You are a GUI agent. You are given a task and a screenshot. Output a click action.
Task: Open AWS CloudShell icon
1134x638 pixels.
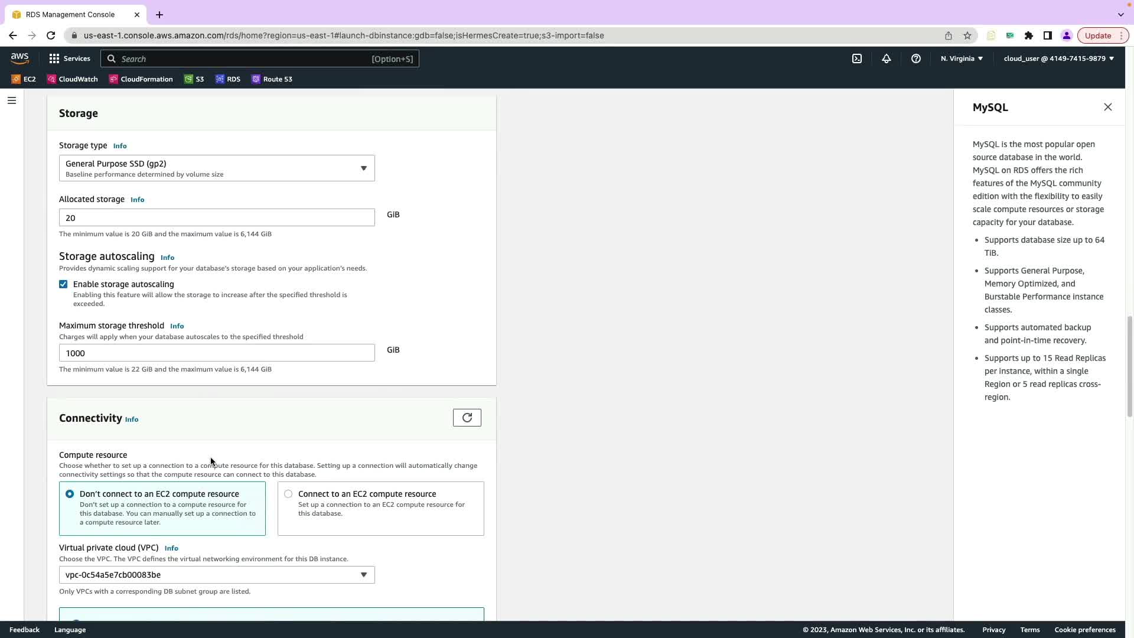click(856, 58)
